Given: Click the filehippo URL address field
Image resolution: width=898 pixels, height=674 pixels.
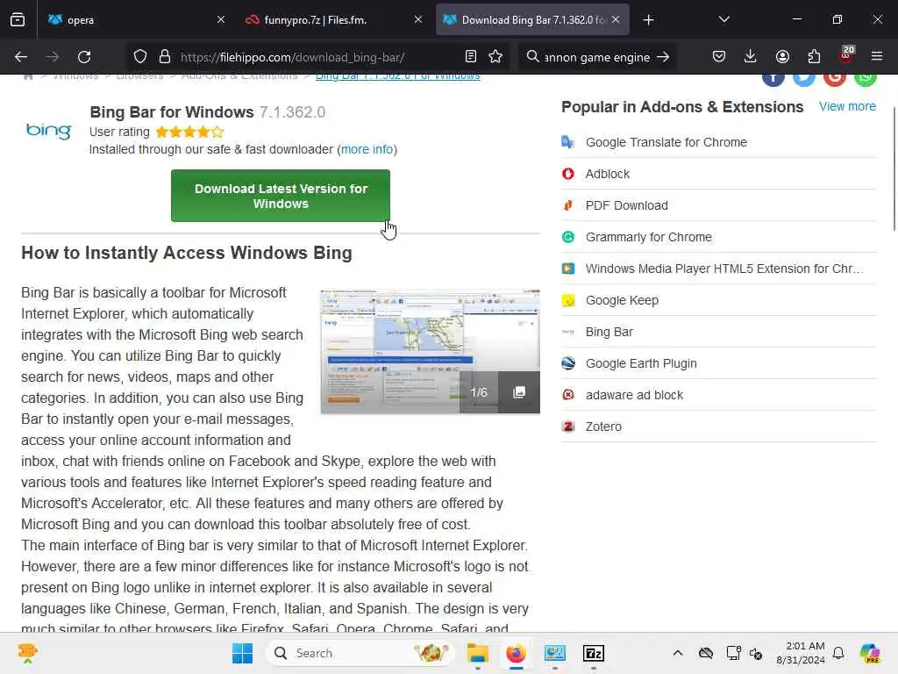Looking at the screenshot, I should 292,57.
